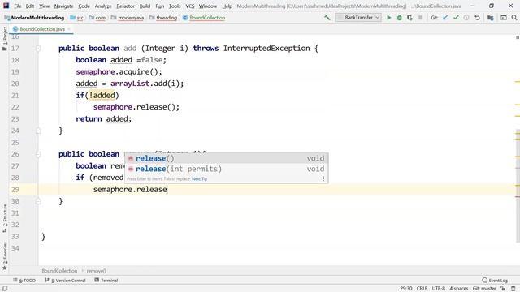
Task: Open the Analyze menu
Action: [x=103, y=6]
